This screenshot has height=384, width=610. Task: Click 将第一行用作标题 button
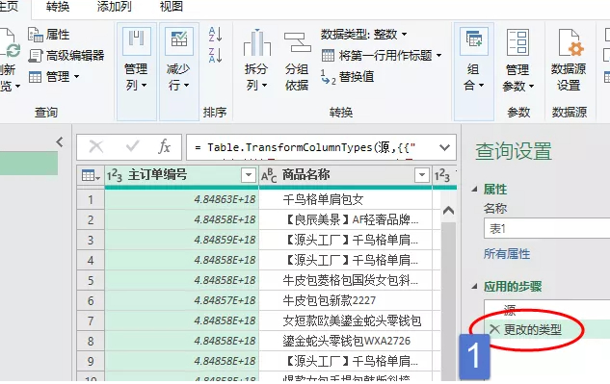pyautogui.click(x=377, y=55)
